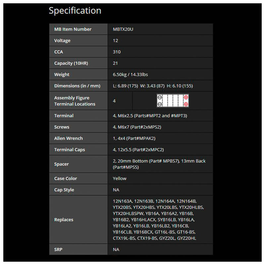Click the top positive terminal symbol in diagram
This screenshot has height=265, width=265.
click(186, 97)
